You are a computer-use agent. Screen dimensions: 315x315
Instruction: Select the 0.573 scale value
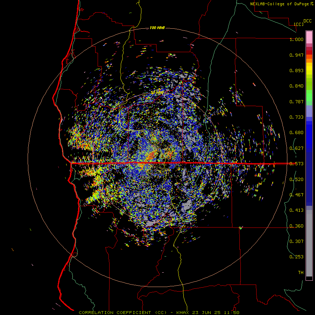(x=296, y=164)
